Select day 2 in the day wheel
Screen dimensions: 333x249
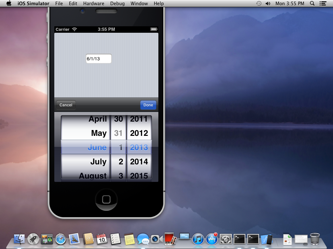[121, 162]
